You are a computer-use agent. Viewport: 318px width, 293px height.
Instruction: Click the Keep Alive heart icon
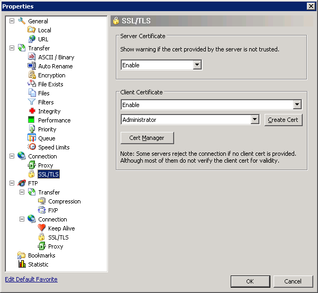tap(42, 228)
